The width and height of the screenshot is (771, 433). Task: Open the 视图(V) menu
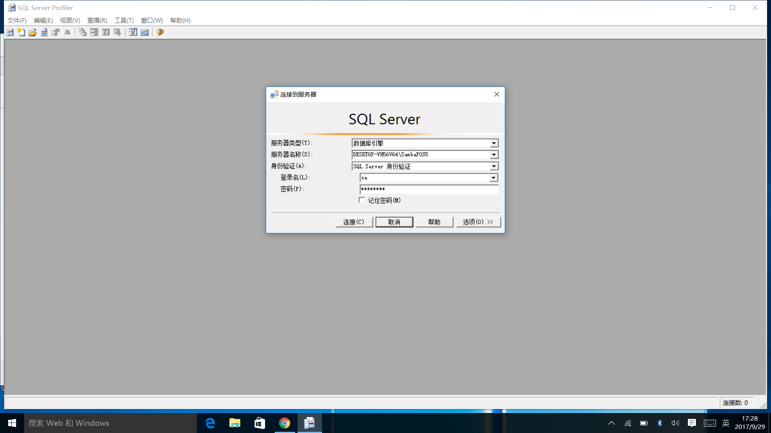[x=70, y=20]
